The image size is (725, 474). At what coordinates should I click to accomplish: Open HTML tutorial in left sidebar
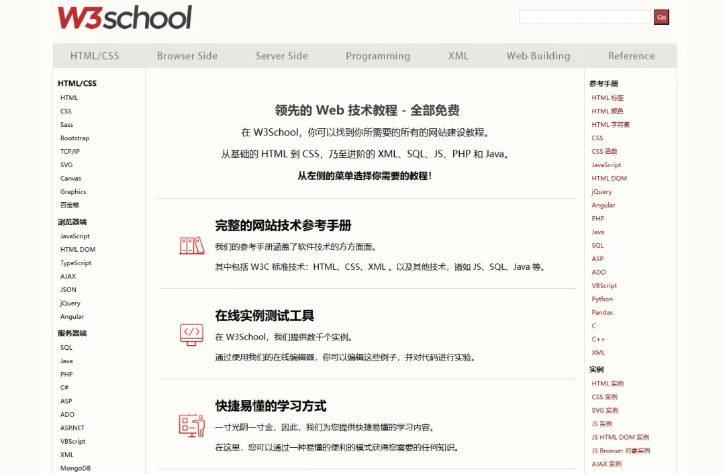69,97
